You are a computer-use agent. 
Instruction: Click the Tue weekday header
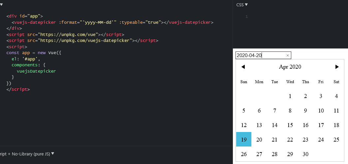pos(275,82)
